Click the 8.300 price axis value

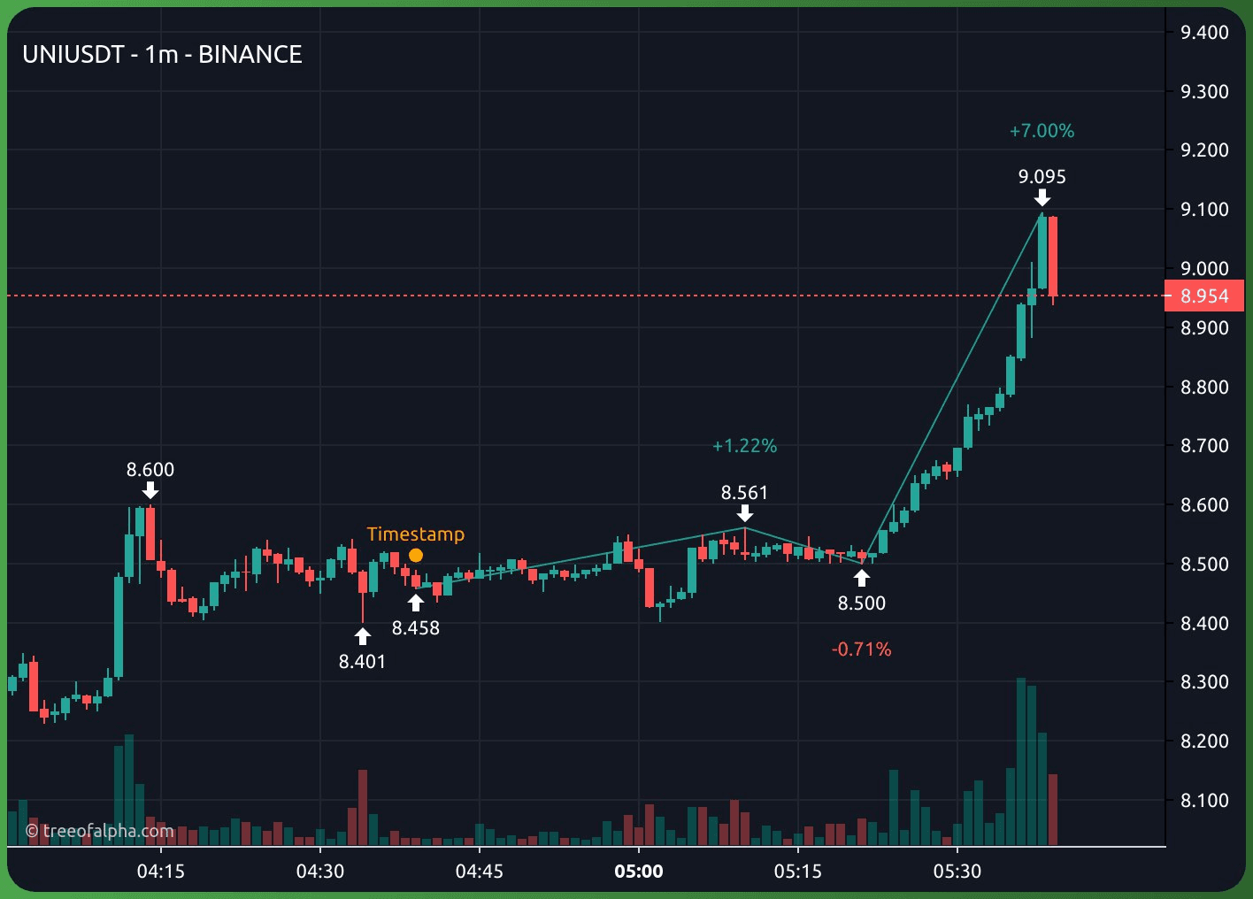[1205, 681]
